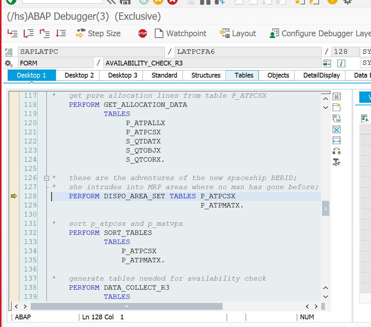Click the Return (step out) icon

[x=45, y=33]
